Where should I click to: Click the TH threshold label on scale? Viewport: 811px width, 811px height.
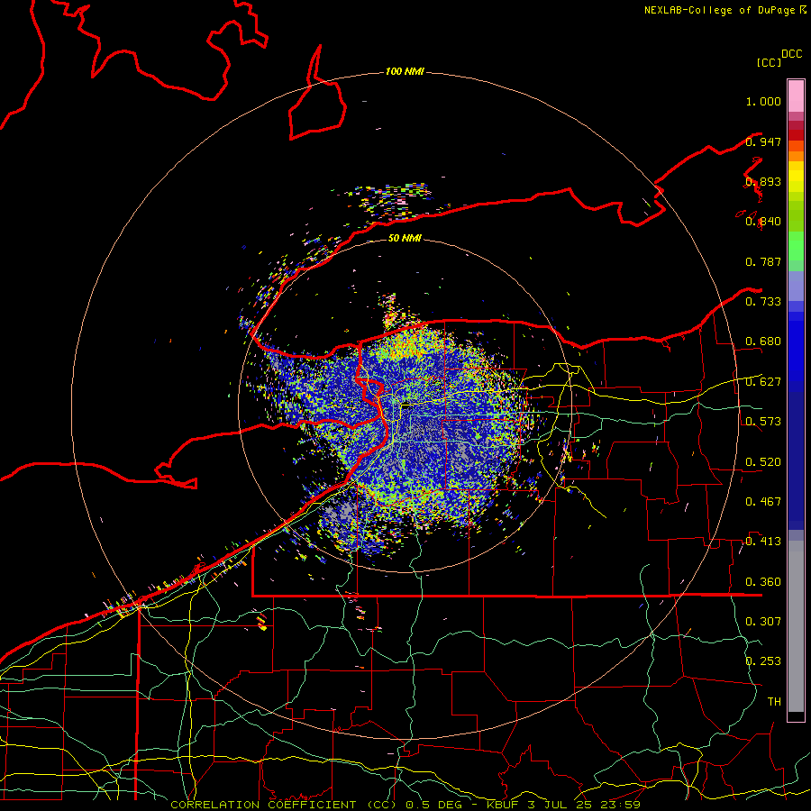pyautogui.click(x=774, y=701)
